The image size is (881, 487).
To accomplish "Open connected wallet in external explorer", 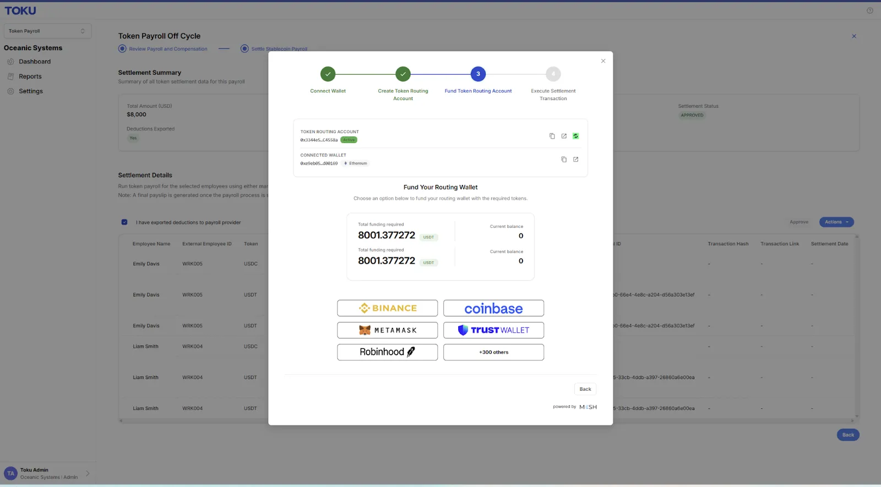I will click(x=576, y=160).
